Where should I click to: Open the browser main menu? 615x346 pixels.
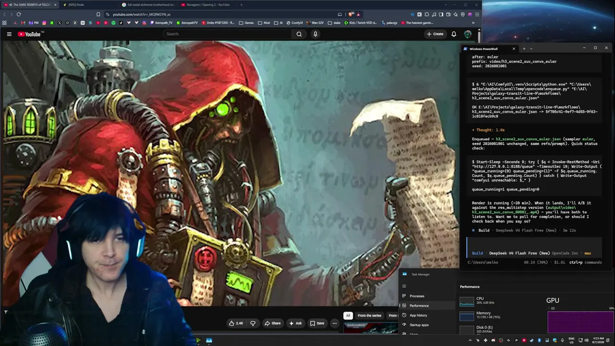click(477, 14)
